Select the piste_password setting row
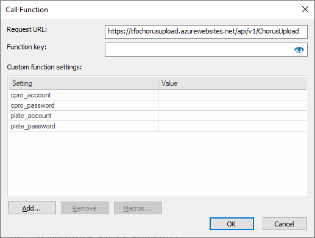 [158, 126]
